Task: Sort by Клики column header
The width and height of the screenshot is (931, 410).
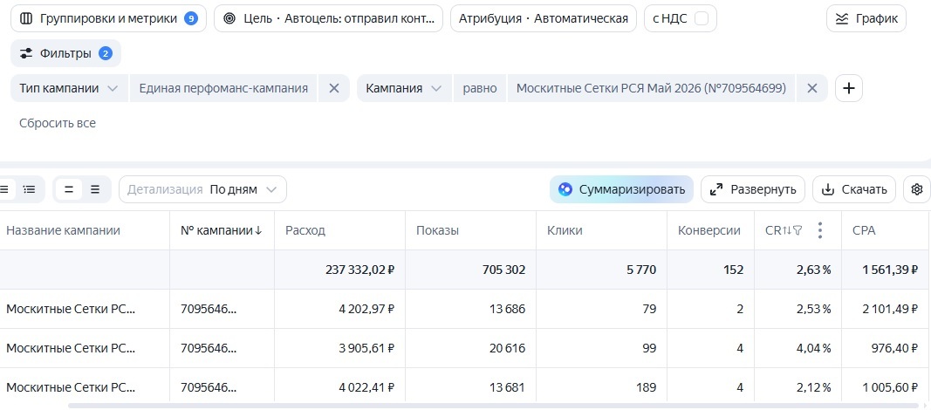Action: (565, 231)
